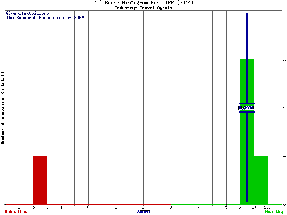Click the copyright symbol before www.textbiz.org
Image resolution: width=287 pixels, height=215 pixels.
click(8, 13)
